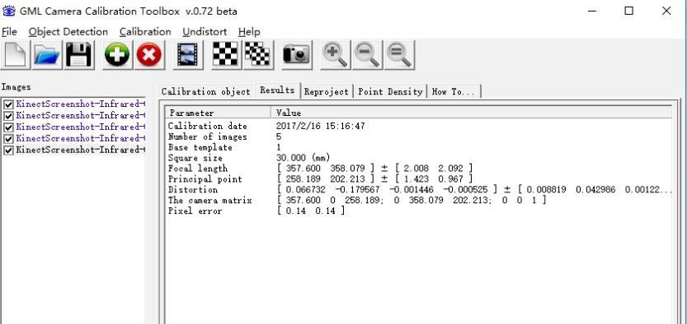The image size is (687, 324).
Task: Uncheck the third KinectScreenshot-Infrared image checkbox
Action: (x=8, y=127)
